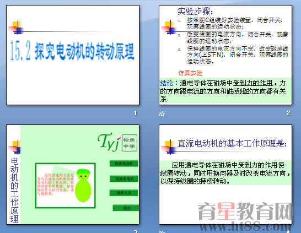The image size is (301, 233).
Task: Click the 实验步骤 heading on slide 2
Action: pos(195,12)
